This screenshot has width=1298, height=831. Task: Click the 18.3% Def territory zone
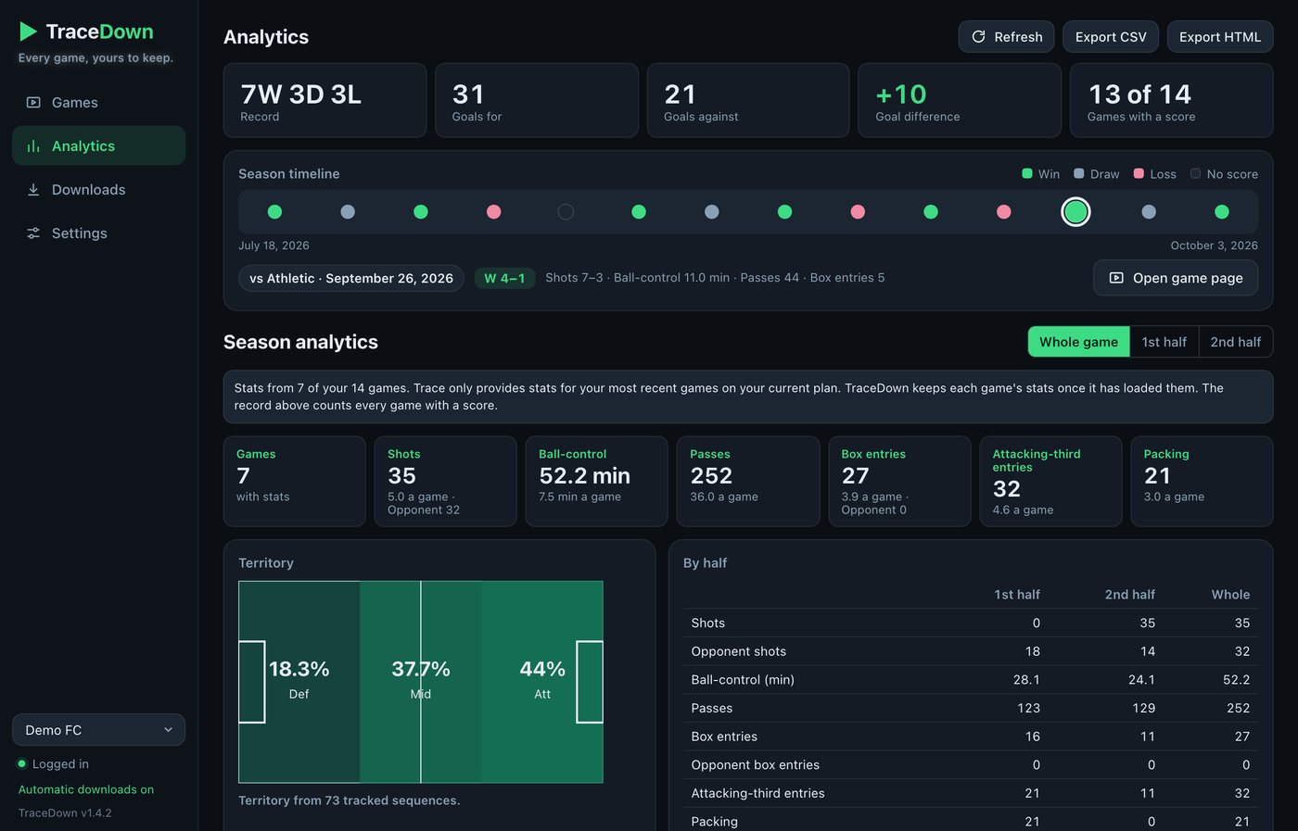pos(299,682)
